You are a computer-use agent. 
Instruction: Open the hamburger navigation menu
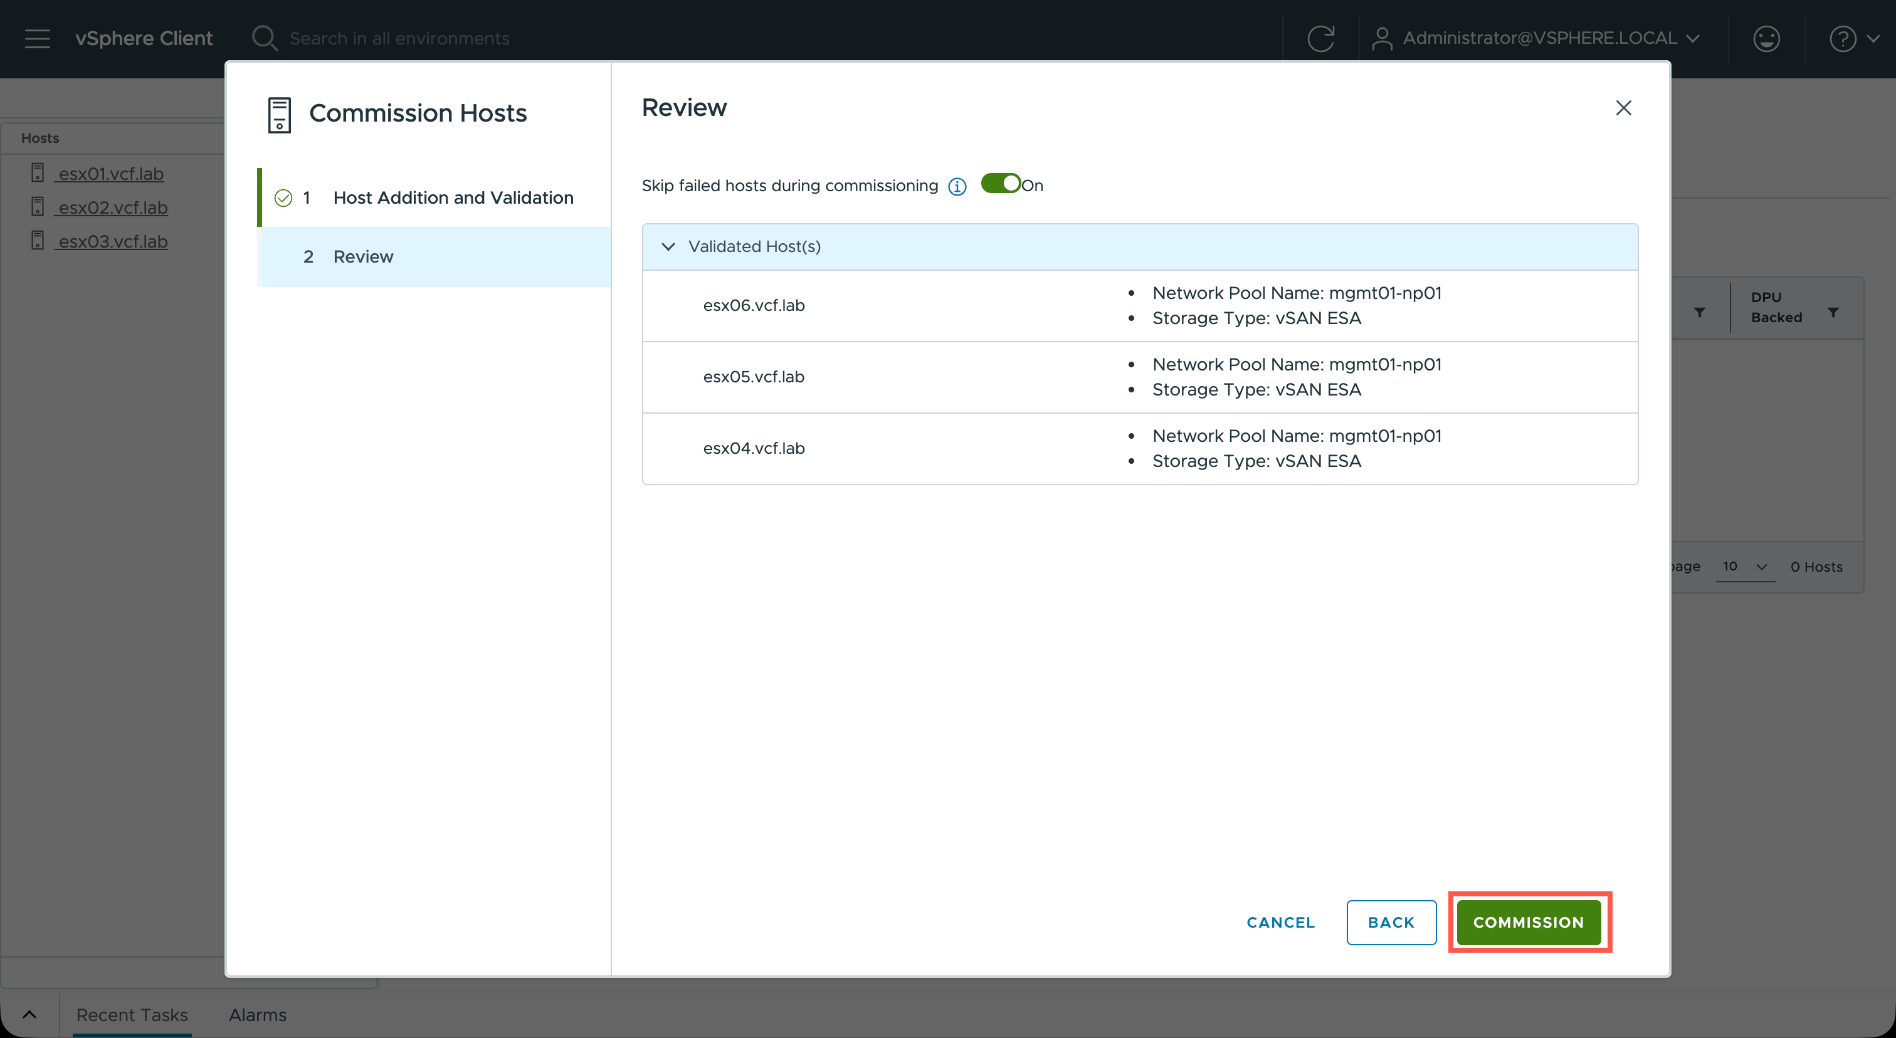pyautogui.click(x=37, y=38)
